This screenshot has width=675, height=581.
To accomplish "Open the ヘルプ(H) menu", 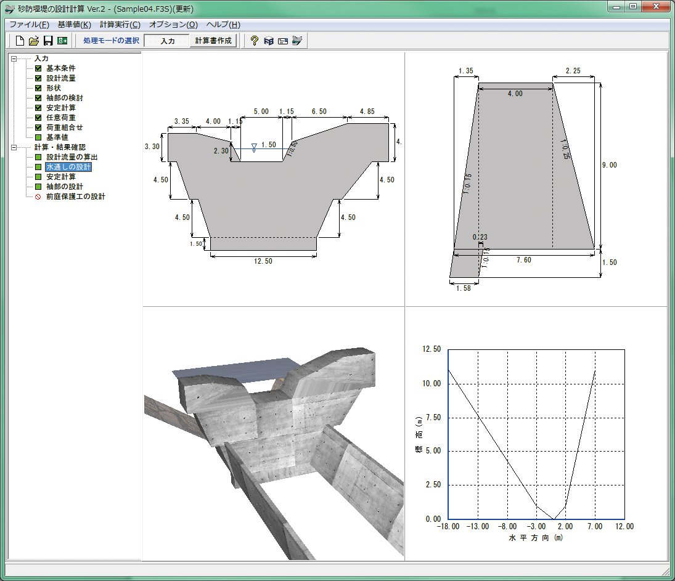I will coord(223,25).
